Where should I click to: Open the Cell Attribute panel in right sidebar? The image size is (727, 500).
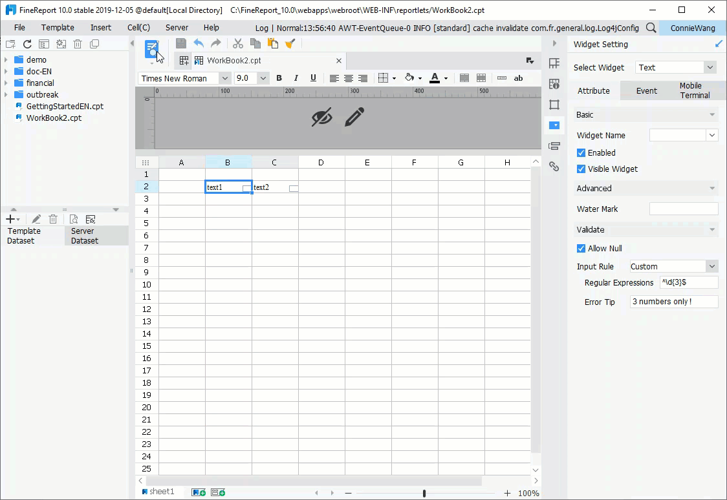[x=554, y=84]
